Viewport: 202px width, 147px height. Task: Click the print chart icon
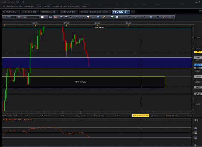[x=93, y=17]
